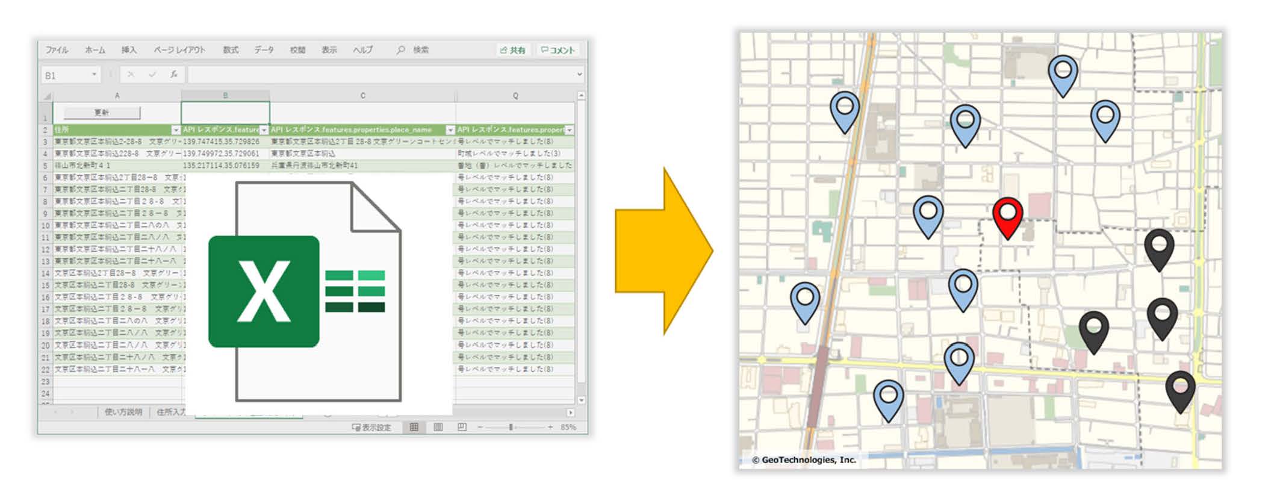
Task: Expand the formula bar chevron
Action: coord(579,75)
